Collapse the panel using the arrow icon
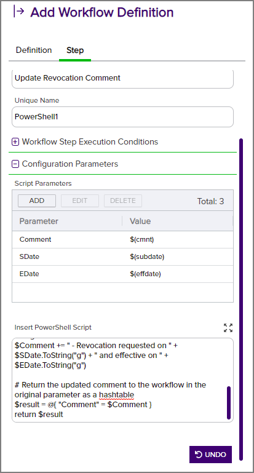This screenshot has width=254, height=473. 18,12
